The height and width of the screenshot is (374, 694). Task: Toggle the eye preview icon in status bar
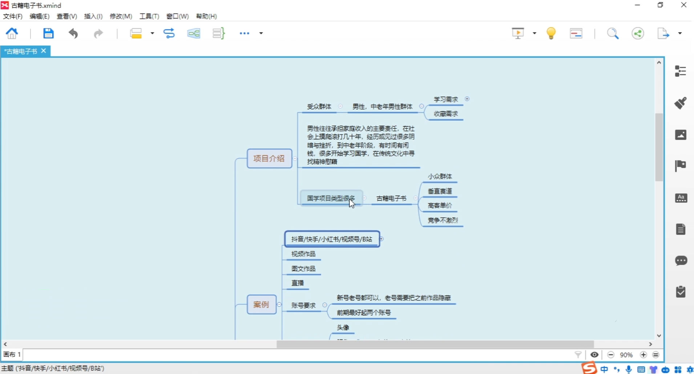point(594,354)
